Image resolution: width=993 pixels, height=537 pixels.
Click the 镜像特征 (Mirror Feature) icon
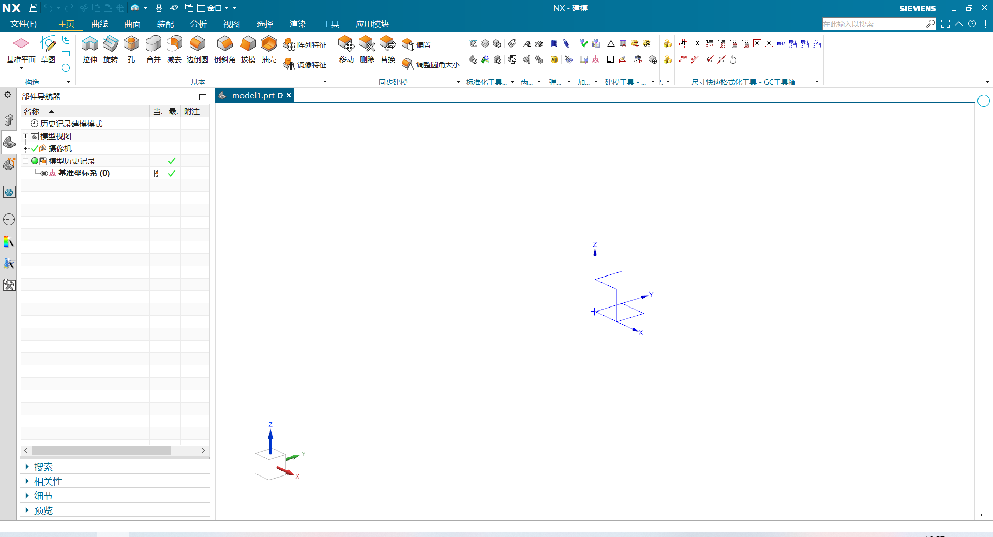pyautogui.click(x=289, y=65)
